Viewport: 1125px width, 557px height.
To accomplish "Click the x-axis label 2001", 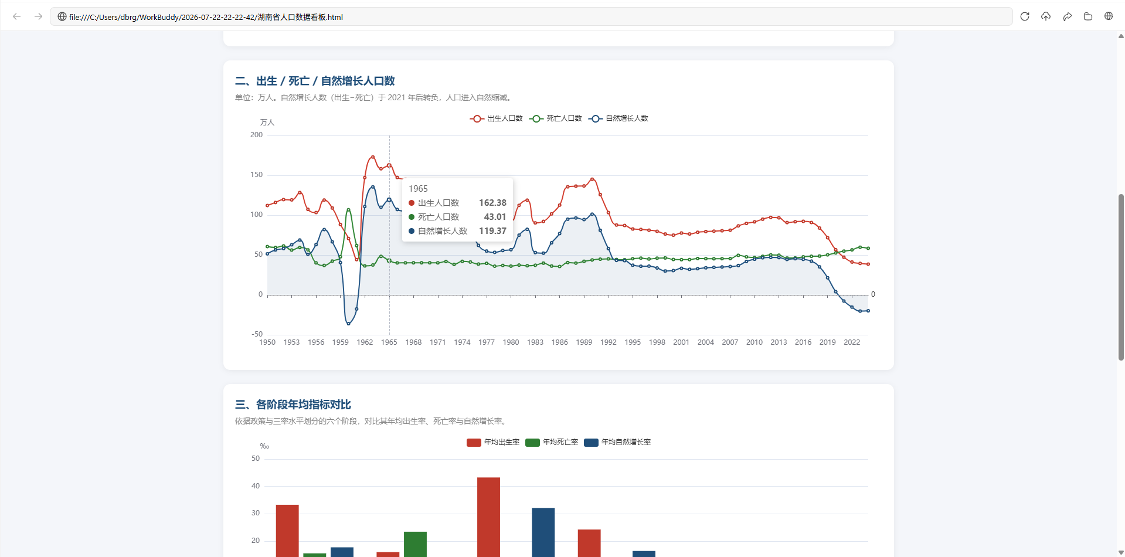I will point(681,342).
